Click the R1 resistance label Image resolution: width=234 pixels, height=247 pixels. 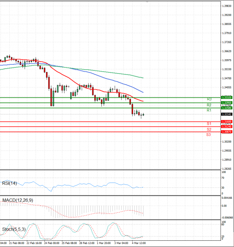coord(209,110)
